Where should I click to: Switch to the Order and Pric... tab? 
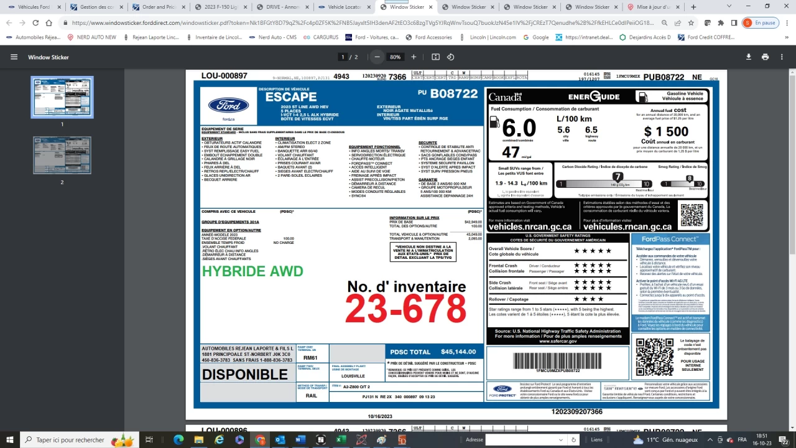[x=157, y=7]
